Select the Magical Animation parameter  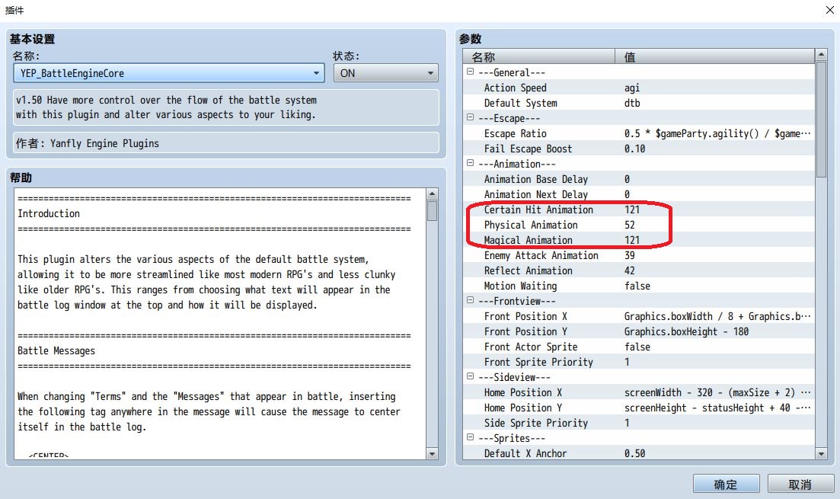[x=639, y=240]
